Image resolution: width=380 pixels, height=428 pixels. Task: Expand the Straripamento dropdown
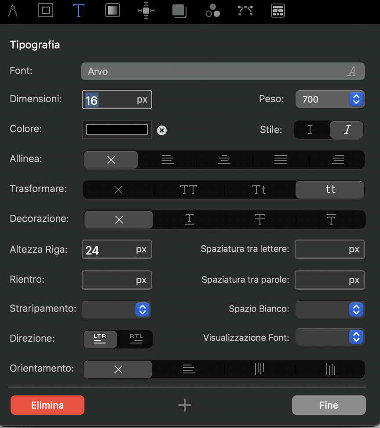pos(142,309)
